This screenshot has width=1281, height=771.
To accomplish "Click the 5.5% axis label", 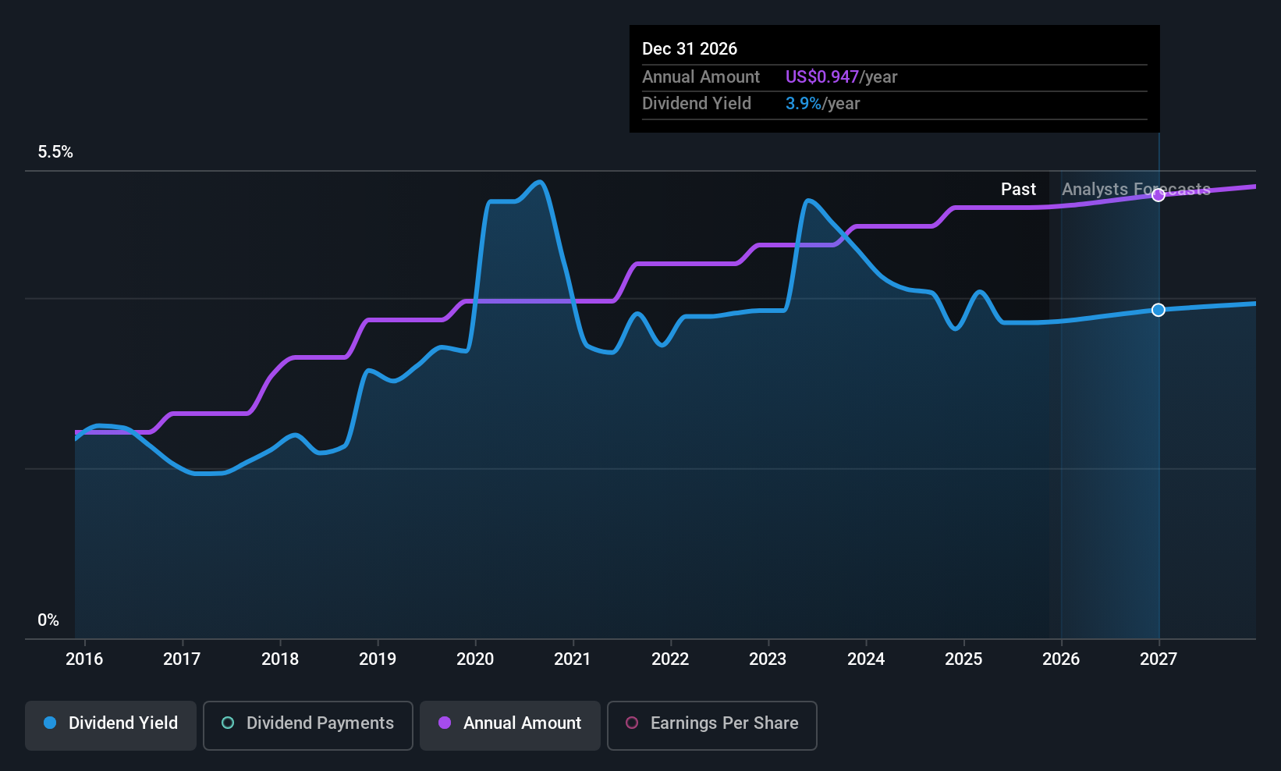I will coord(55,151).
